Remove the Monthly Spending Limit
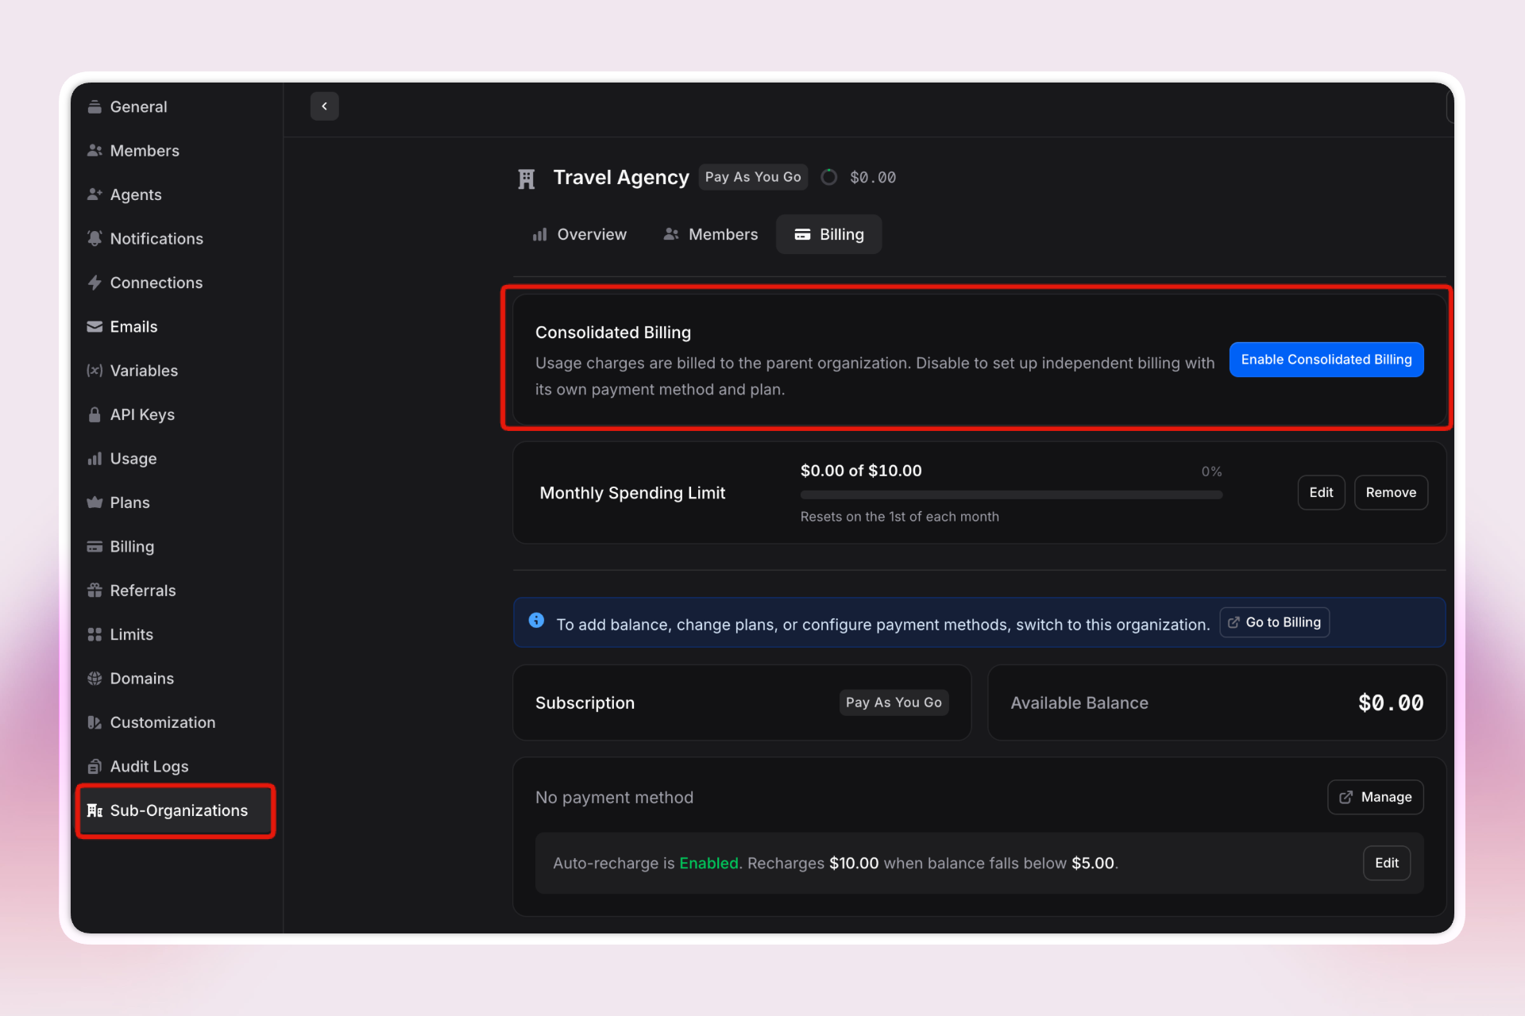 coord(1390,492)
